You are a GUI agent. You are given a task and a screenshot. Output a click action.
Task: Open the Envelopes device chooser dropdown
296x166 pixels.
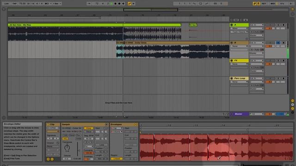[117, 128]
